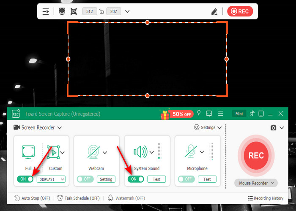Image resolution: width=296 pixels, height=211 pixels.
Task: Open the DISPLAY1 dropdown
Action: (51, 179)
